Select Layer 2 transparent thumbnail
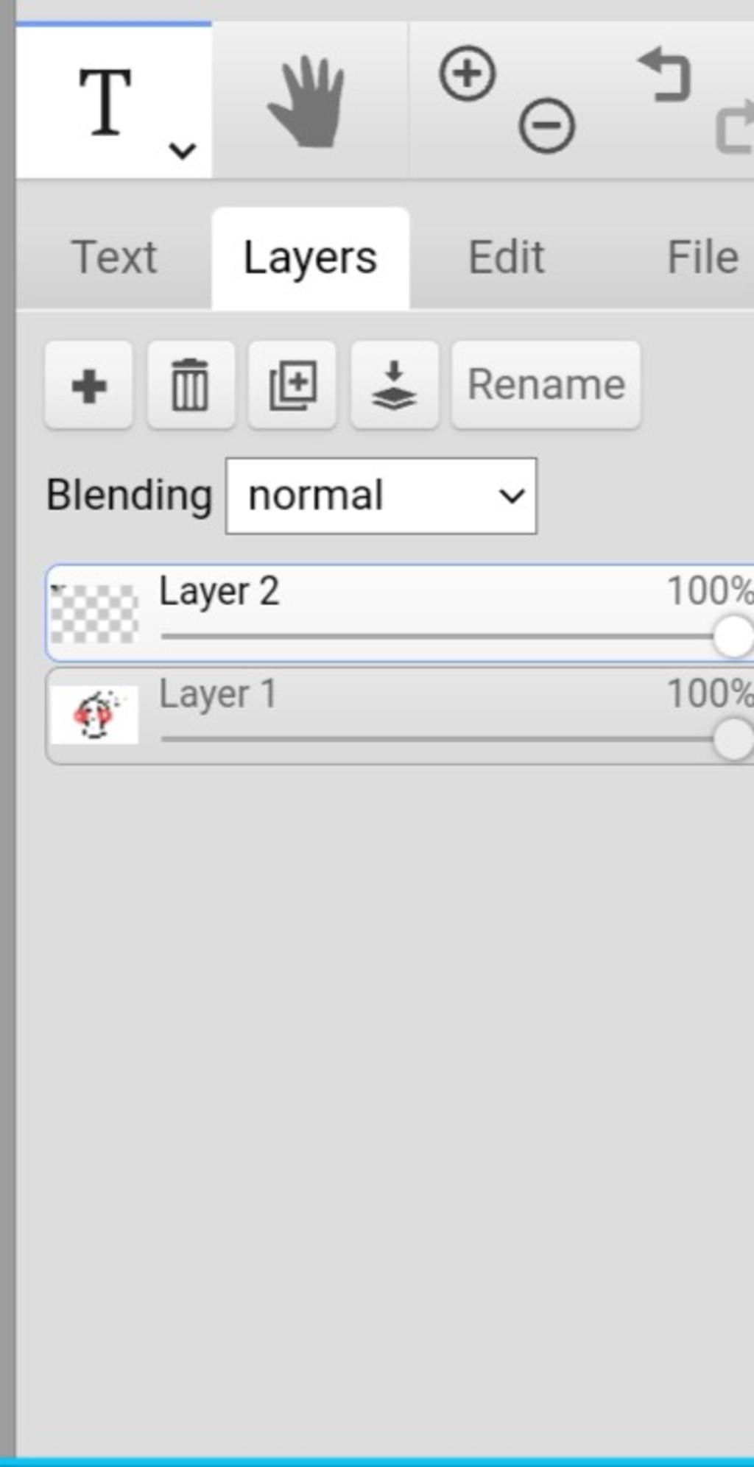Viewport: 754px width, 1467px height. click(x=94, y=613)
